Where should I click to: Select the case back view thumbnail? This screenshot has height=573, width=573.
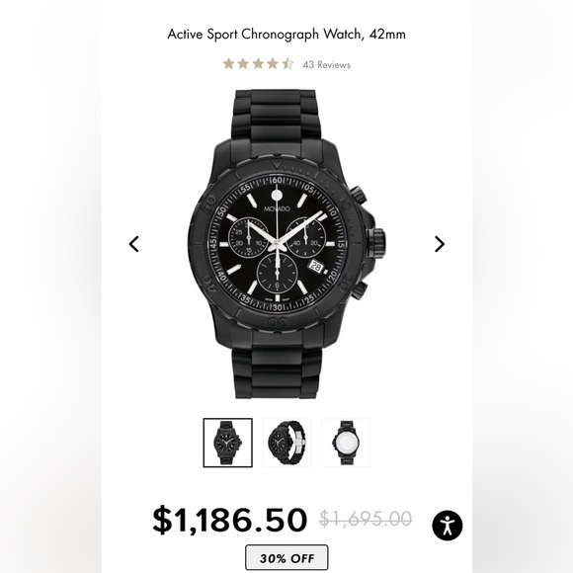point(346,443)
